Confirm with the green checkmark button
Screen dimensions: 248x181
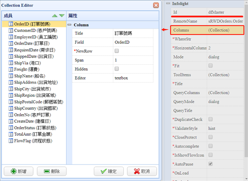109,171
